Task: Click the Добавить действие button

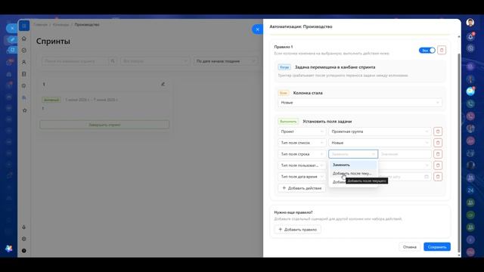Action: tap(302, 188)
